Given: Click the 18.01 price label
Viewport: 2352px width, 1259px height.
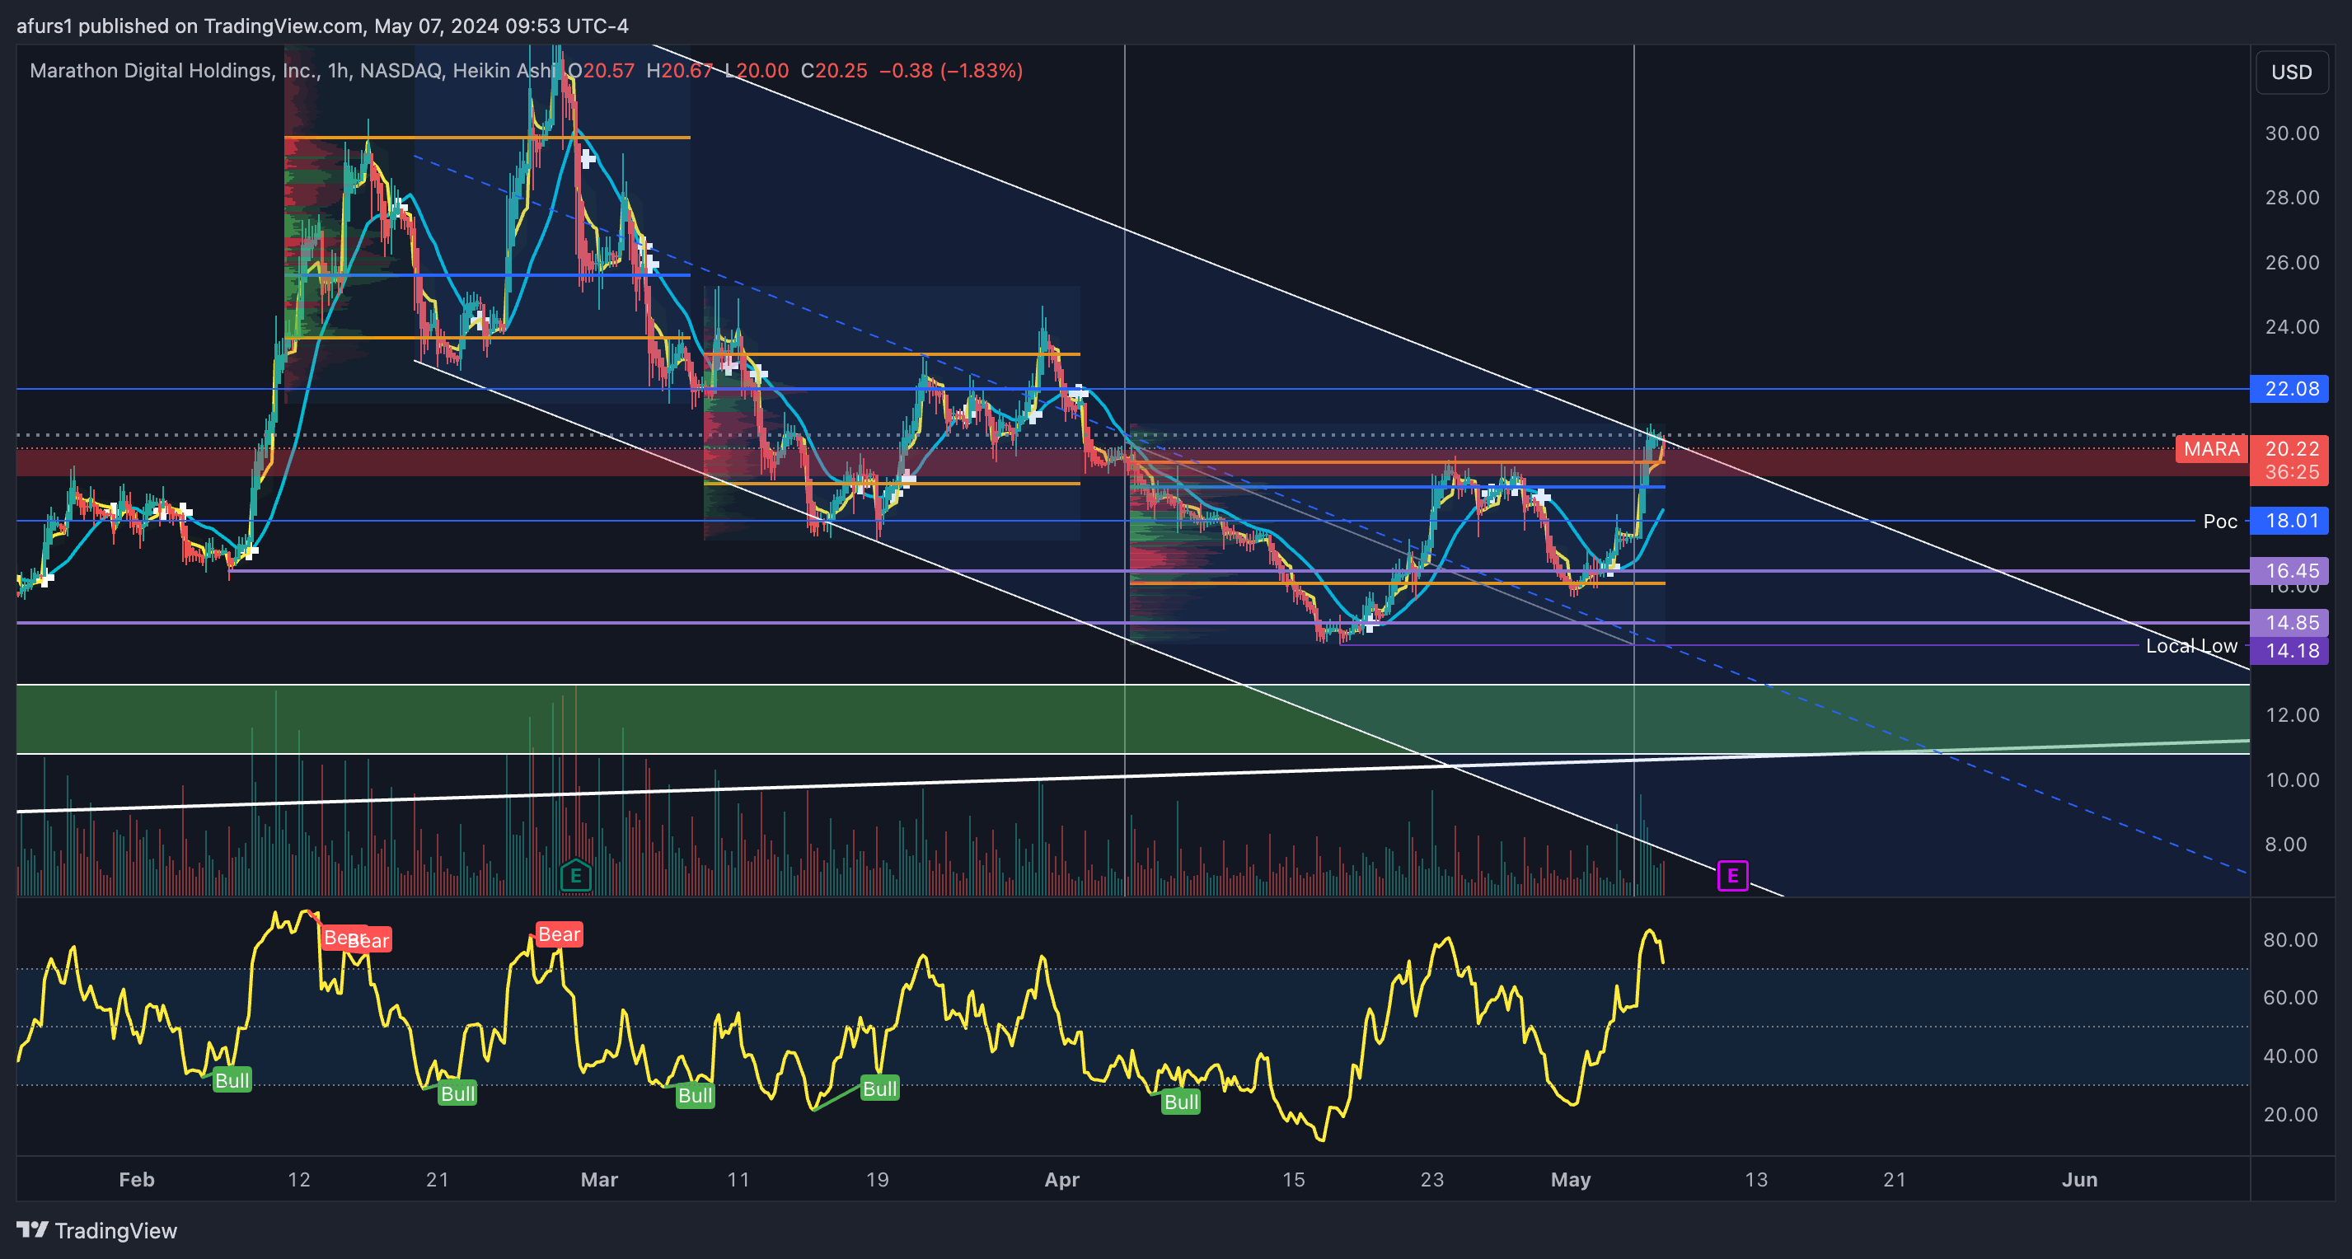Looking at the screenshot, I should 2290,522.
